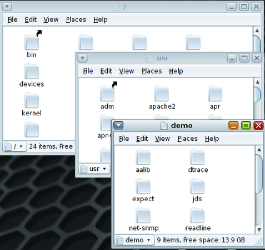Image resolution: width=265 pixels, height=250 pixels.
Task: Open usr location dropdown in status bar
Action: click(x=94, y=169)
